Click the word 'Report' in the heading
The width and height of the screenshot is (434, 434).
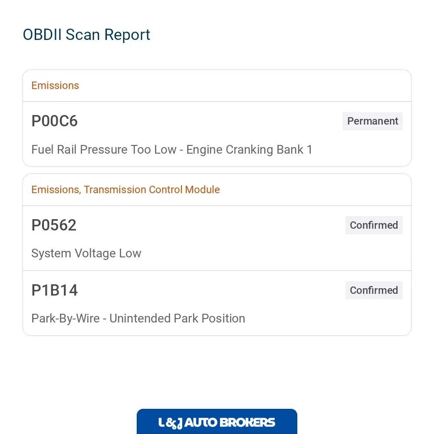point(127,35)
